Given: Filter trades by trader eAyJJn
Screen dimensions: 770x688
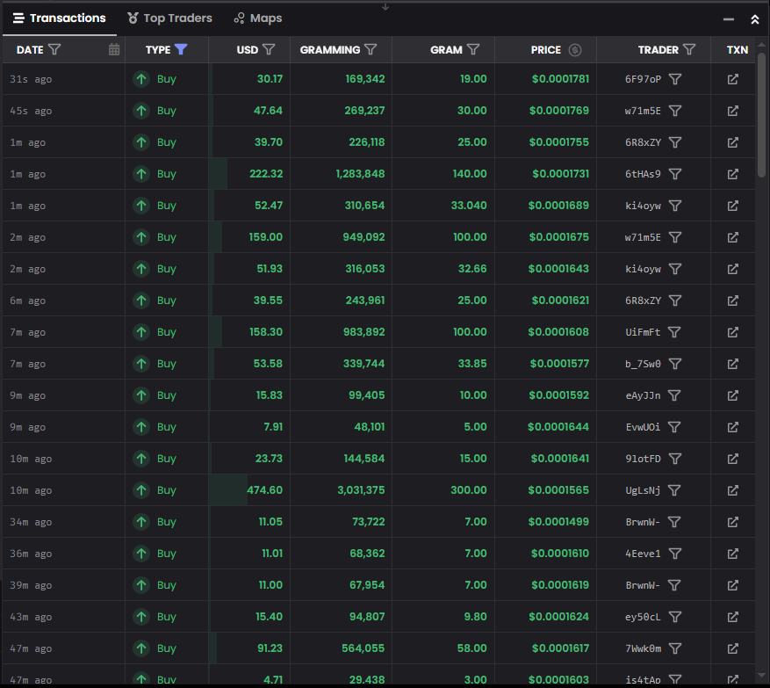Looking at the screenshot, I should pyautogui.click(x=674, y=395).
